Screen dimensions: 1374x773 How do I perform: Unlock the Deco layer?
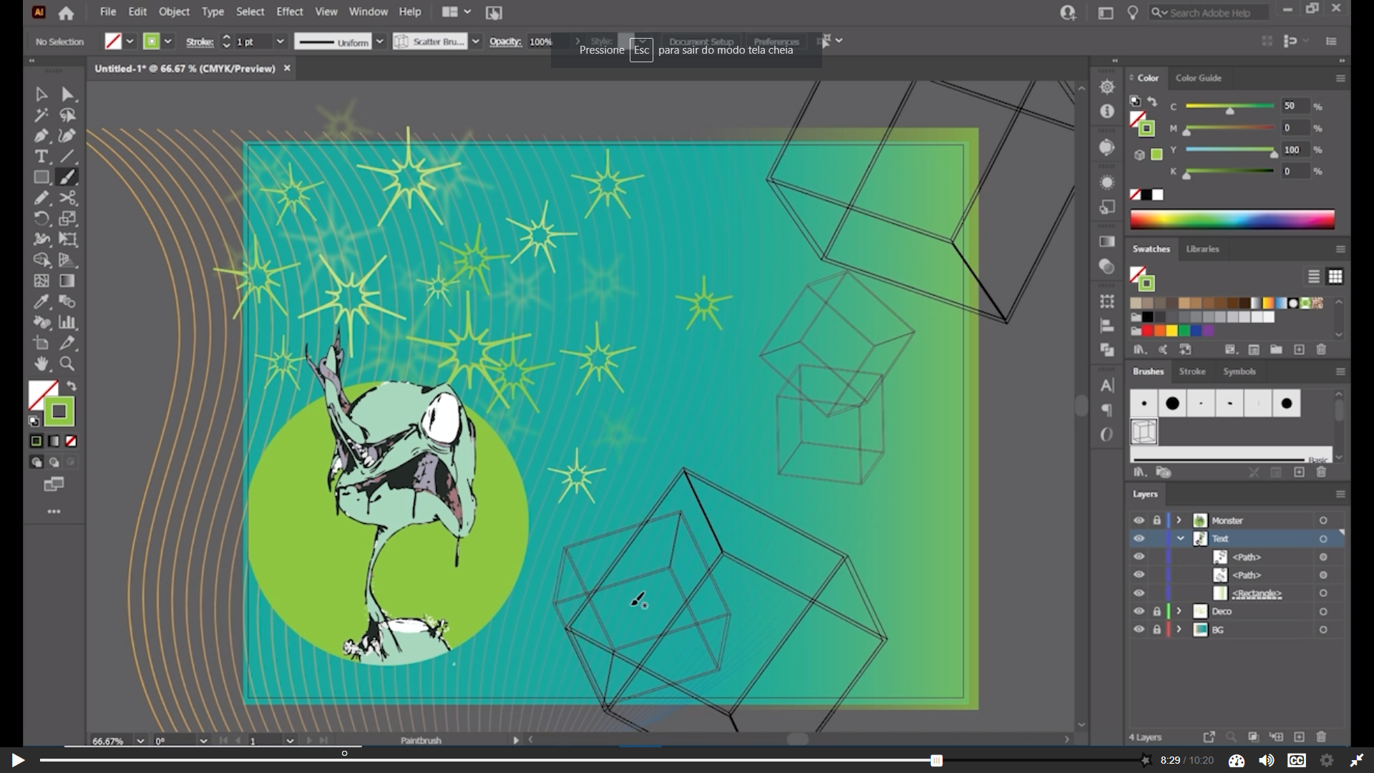(1156, 611)
